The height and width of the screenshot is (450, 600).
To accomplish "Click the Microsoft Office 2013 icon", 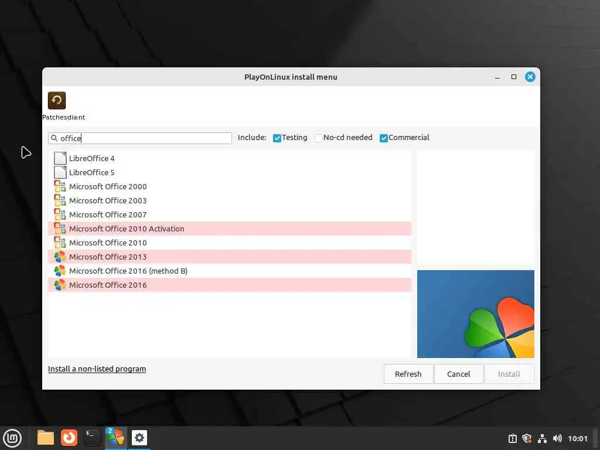I will point(60,257).
